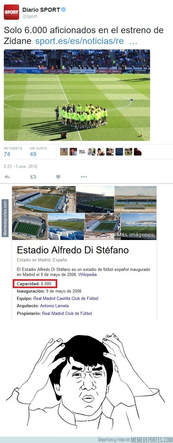Image resolution: width=173 pixels, height=443 pixels.
Task: Reply to the tweet with arrow icon
Action: click(7, 177)
